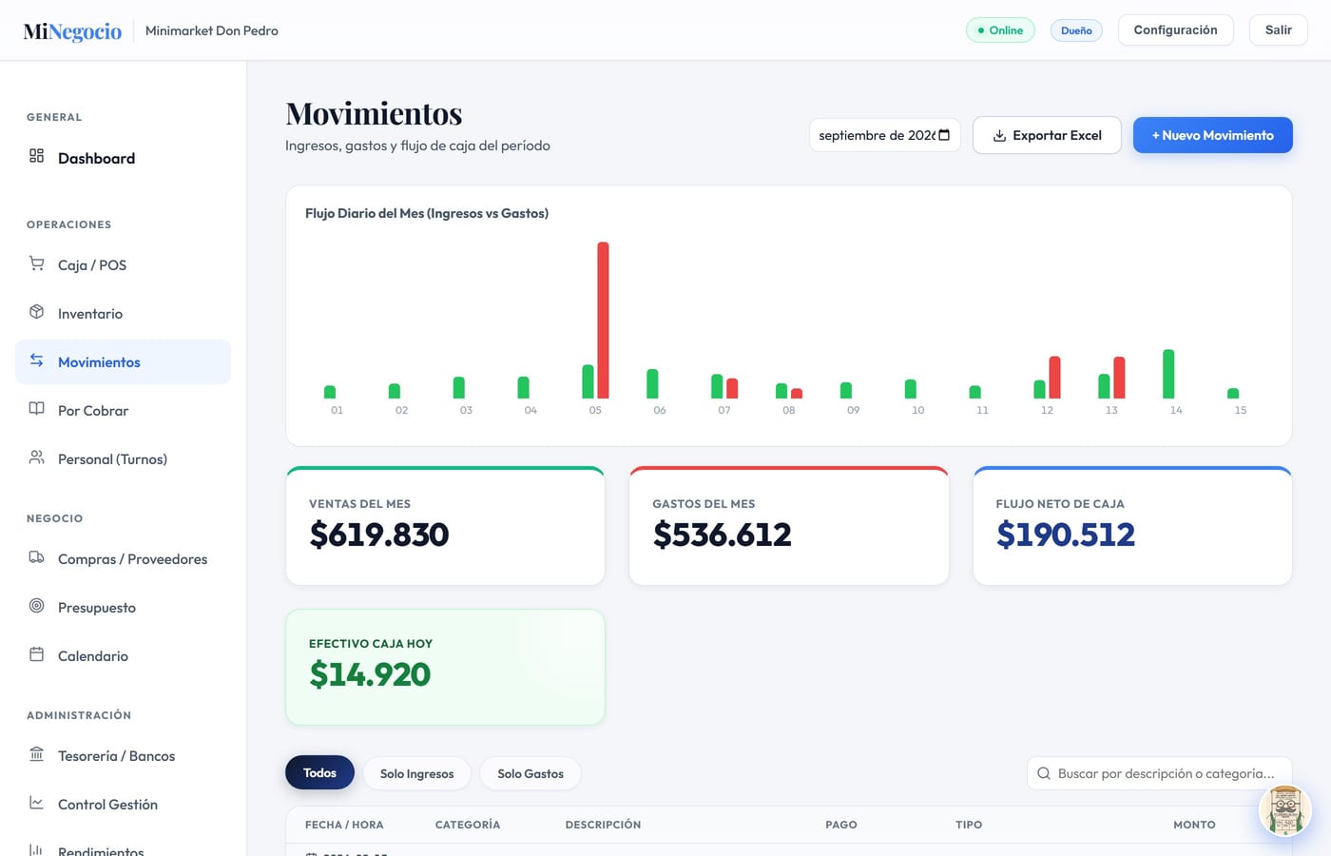The height and width of the screenshot is (856, 1331).
Task: Open Por Cobrar section
Action: click(x=123, y=411)
